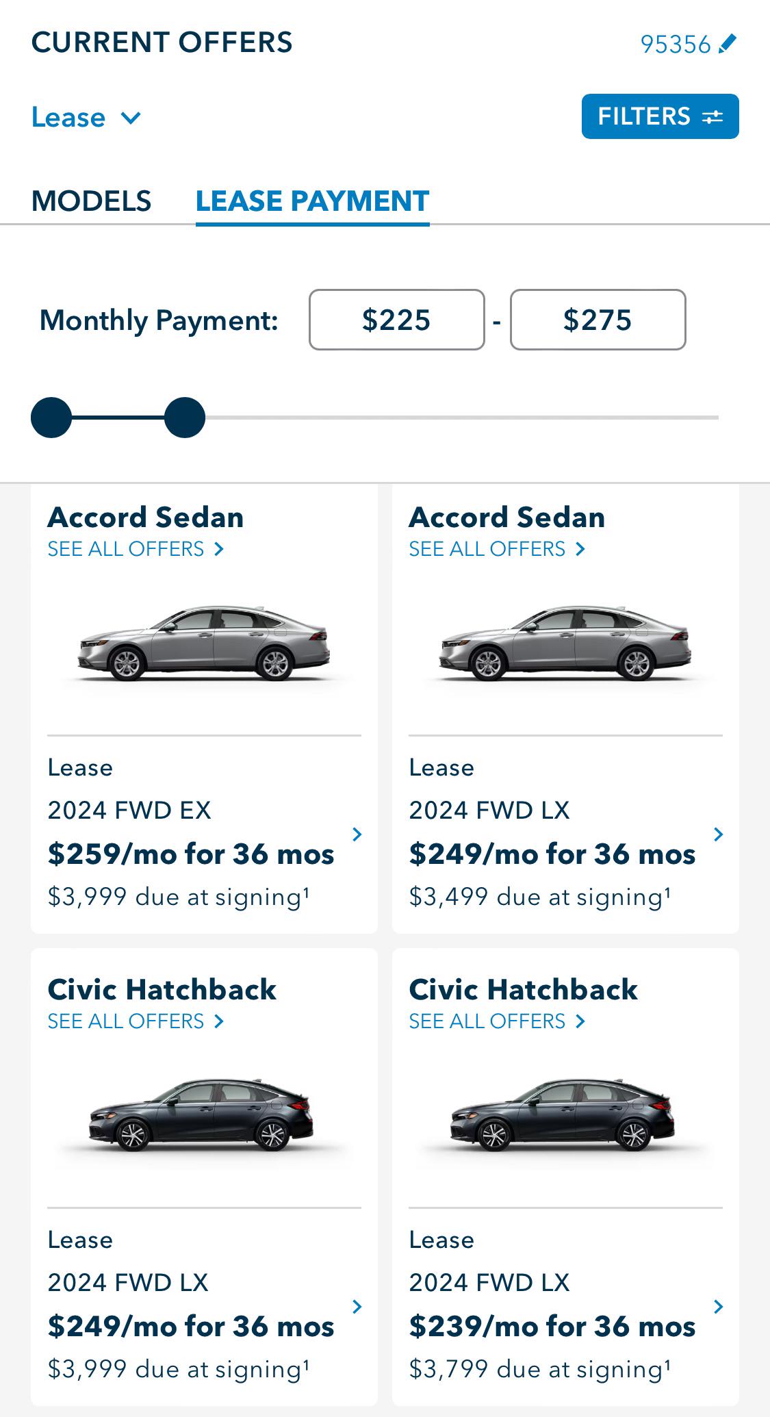Open the $249 Civic Hatchback offer via chevron
The height and width of the screenshot is (1417, 770).
click(357, 1307)
